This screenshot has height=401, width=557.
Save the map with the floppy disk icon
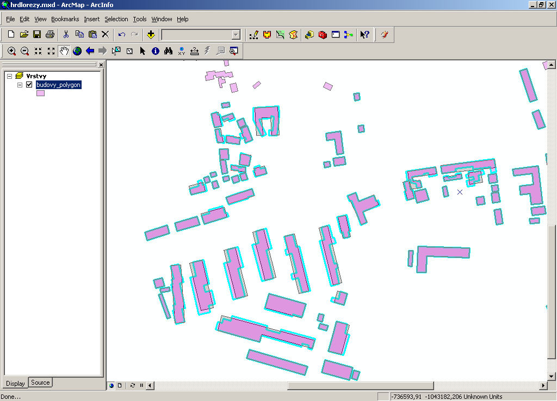tap(37, 34)
